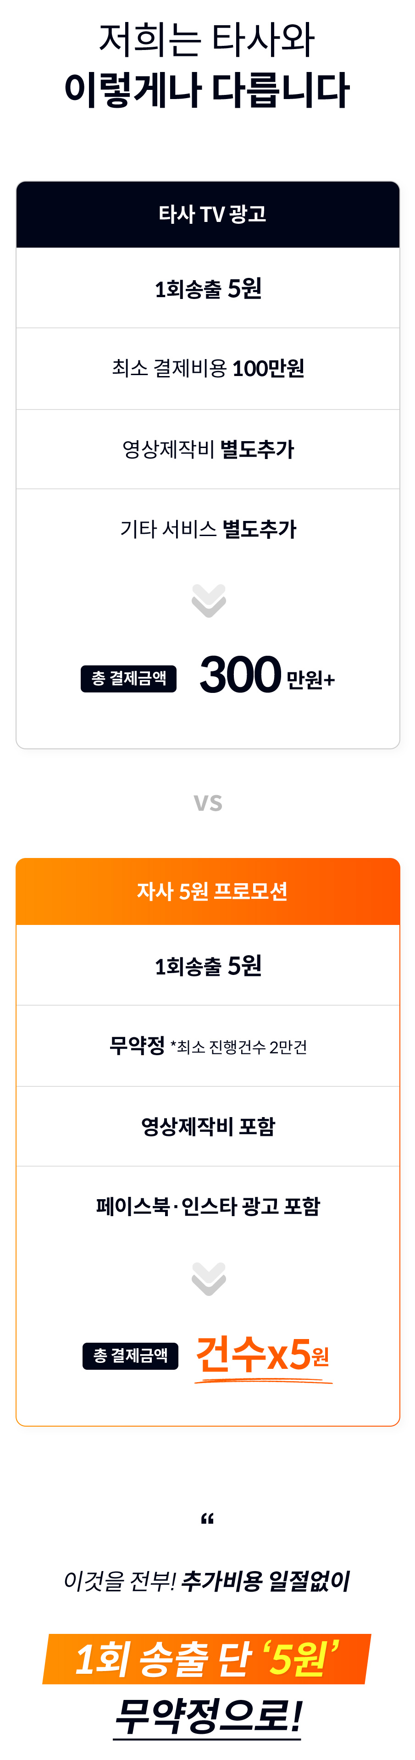Click the gray VS separator text
This screenshot has width=415, height=1760.
[x=208, y=803]
